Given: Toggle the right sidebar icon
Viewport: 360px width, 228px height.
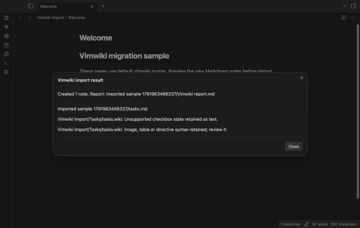Looking at the screenshot, I should tap(353, 6).
